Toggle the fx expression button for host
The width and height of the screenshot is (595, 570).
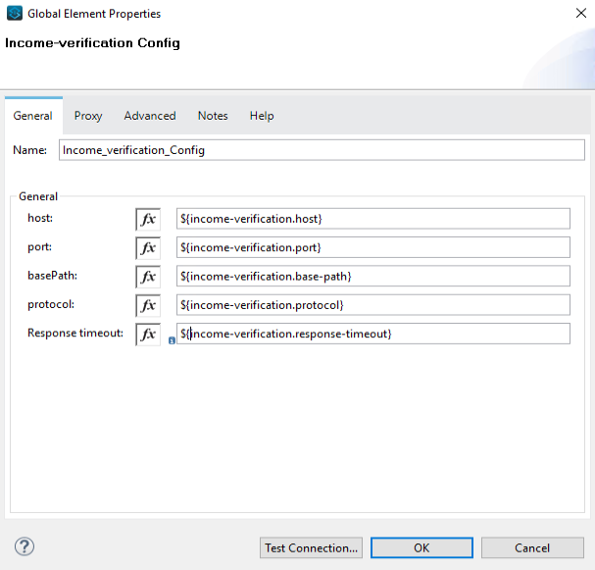[x=148, y=219]
